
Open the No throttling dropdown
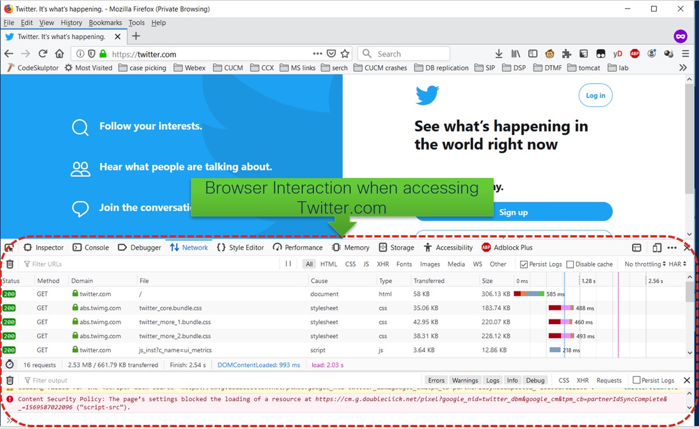point(645,264)
